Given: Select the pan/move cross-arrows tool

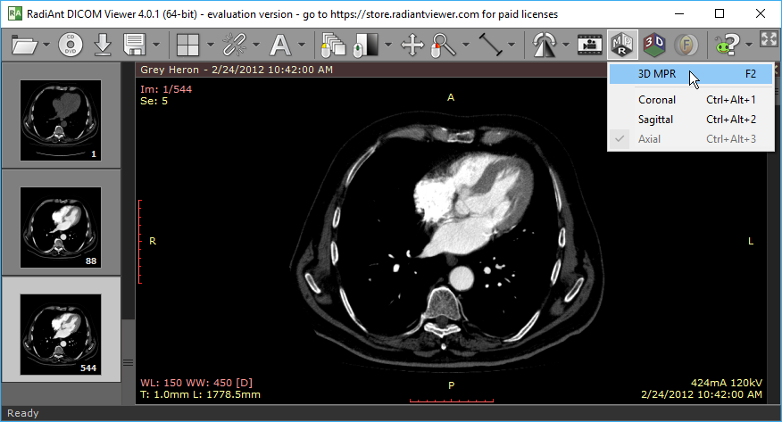Looking at the screenshot, I should tap(412, 44).
